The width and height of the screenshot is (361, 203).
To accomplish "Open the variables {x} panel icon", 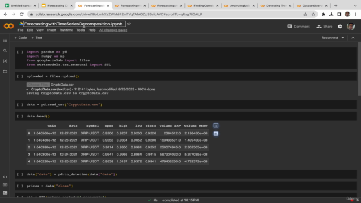I will point(5,61).
